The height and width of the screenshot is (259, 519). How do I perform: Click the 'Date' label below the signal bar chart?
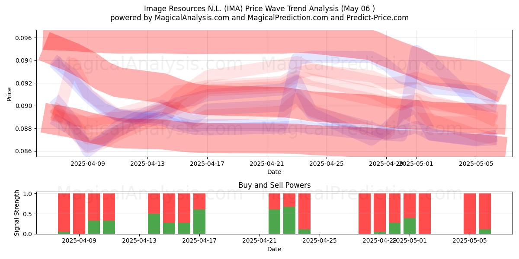coord(274,249)
